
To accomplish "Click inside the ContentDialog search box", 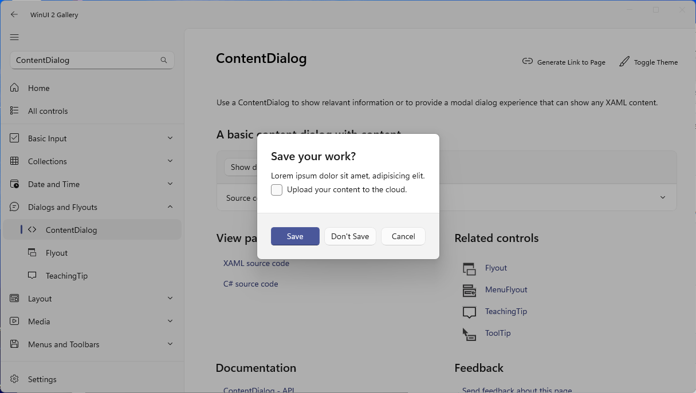I will pos(86,59).
